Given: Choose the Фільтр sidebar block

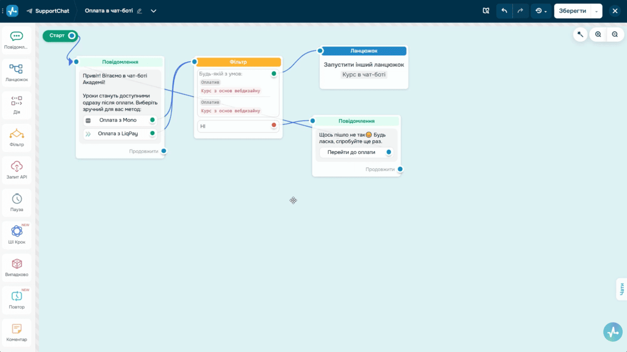Looking at the screenshot, I should (x=17, y=138).
